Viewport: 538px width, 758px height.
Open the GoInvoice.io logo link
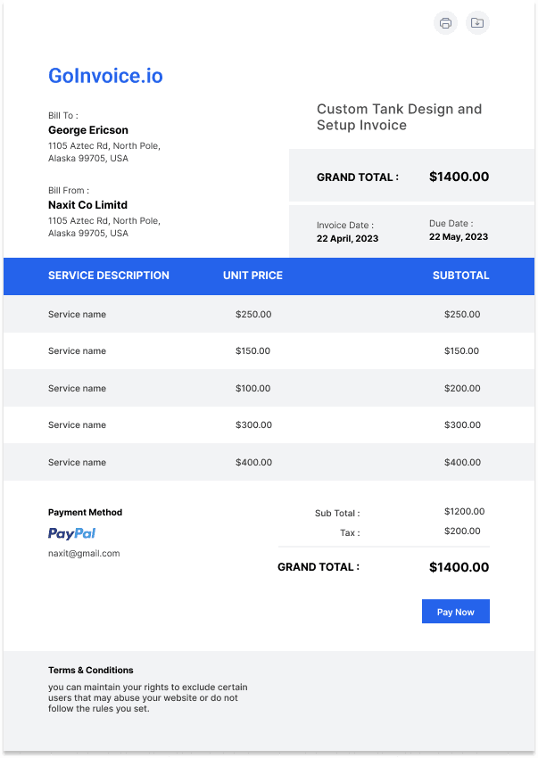coord(105,76)
